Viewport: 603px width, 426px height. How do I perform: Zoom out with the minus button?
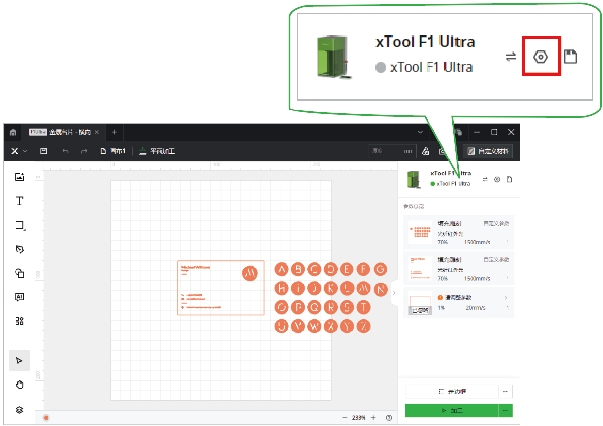point(345,418)
